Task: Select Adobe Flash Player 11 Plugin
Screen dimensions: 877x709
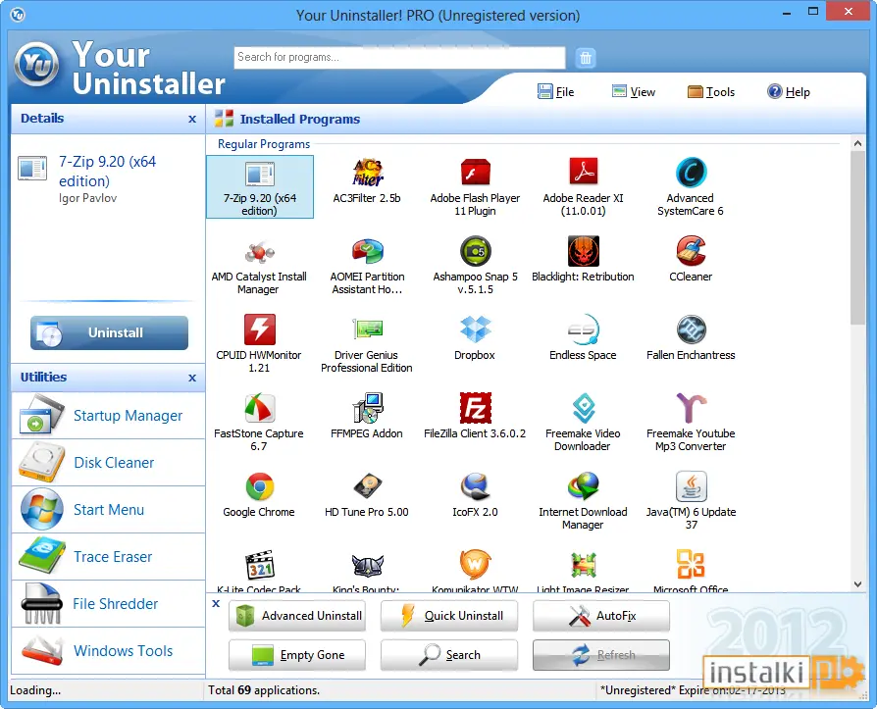Action: [x=475, y=186]
